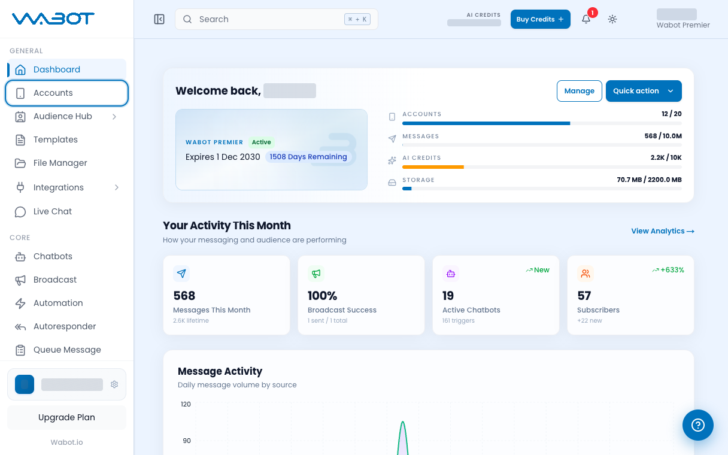
Task: Expand the Integrations submenu chevron
Action: (x=116, y=187)
